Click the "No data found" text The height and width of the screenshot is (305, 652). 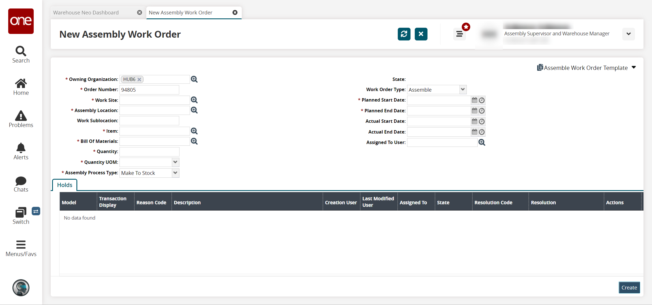tap(80, 218)
